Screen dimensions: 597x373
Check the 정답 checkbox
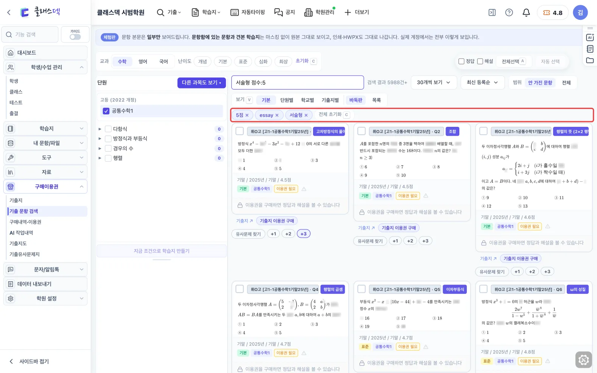coord(462,61)
